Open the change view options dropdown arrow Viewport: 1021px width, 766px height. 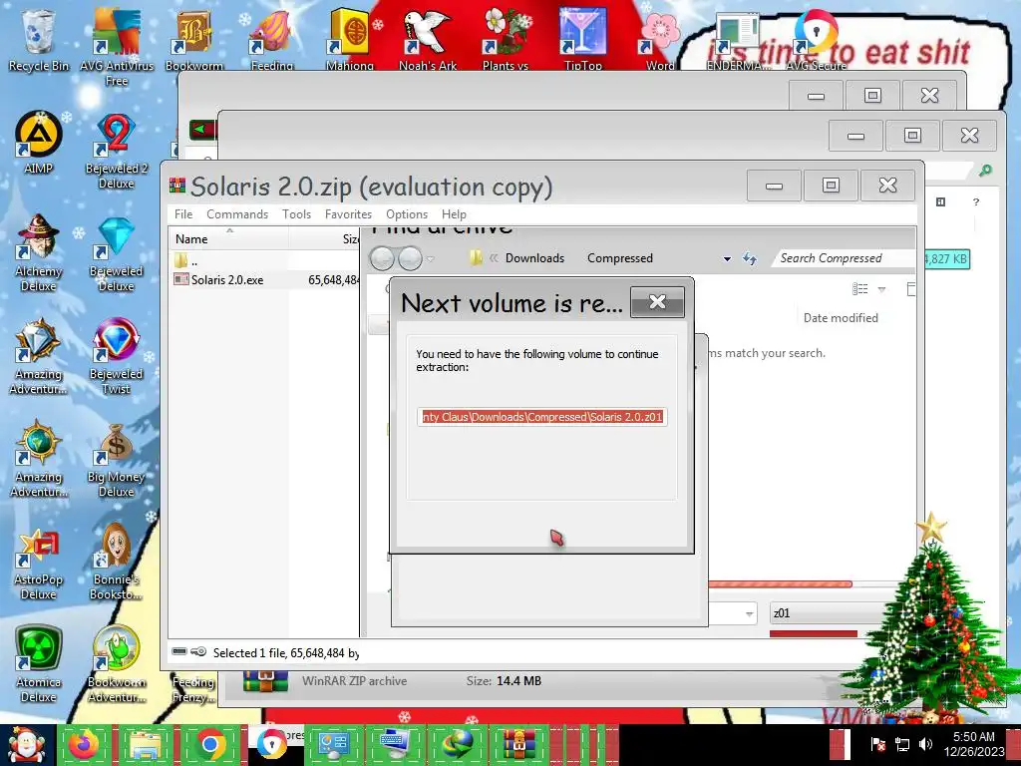(x=881, y=289)
